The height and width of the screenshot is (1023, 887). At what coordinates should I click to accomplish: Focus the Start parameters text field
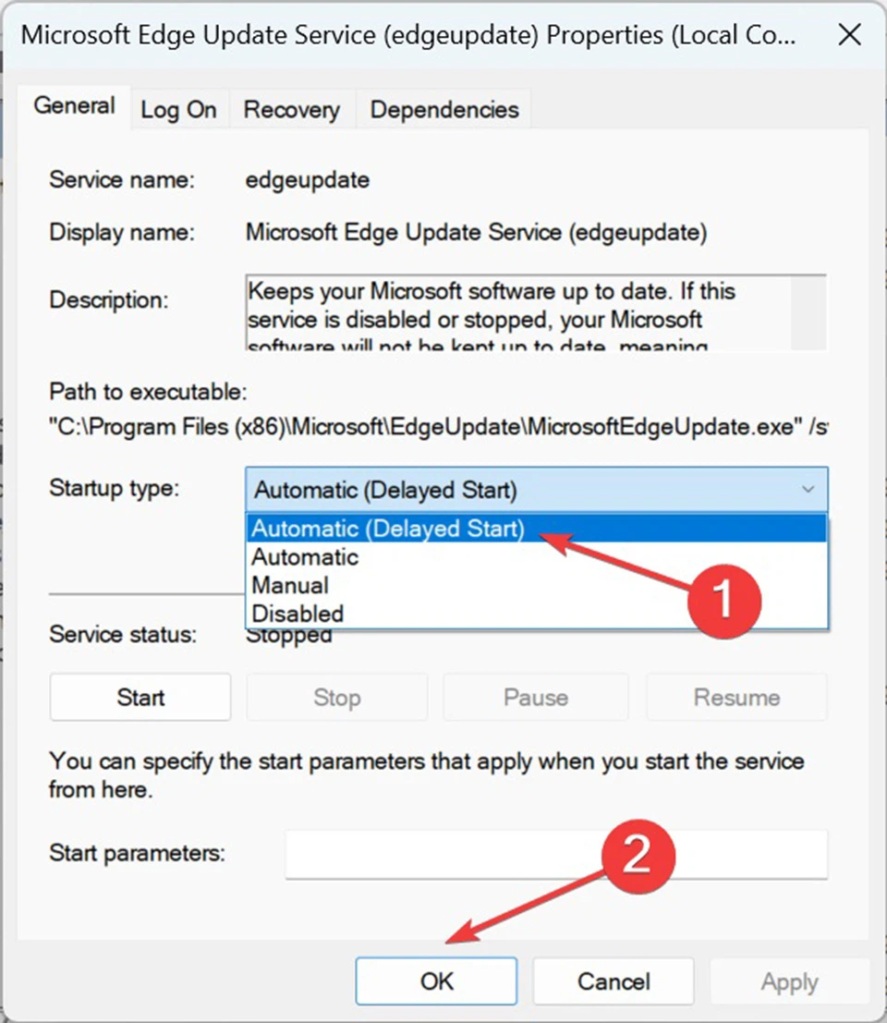point(556,854)
